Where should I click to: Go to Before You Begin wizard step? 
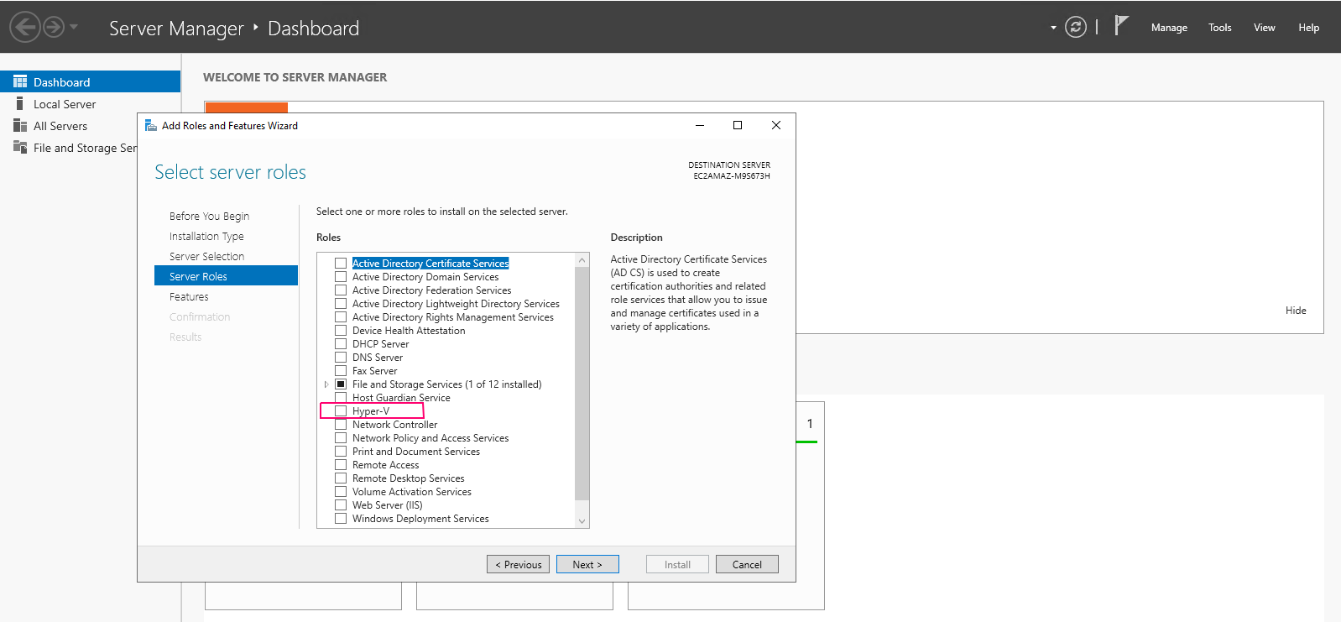click(209, 216)
